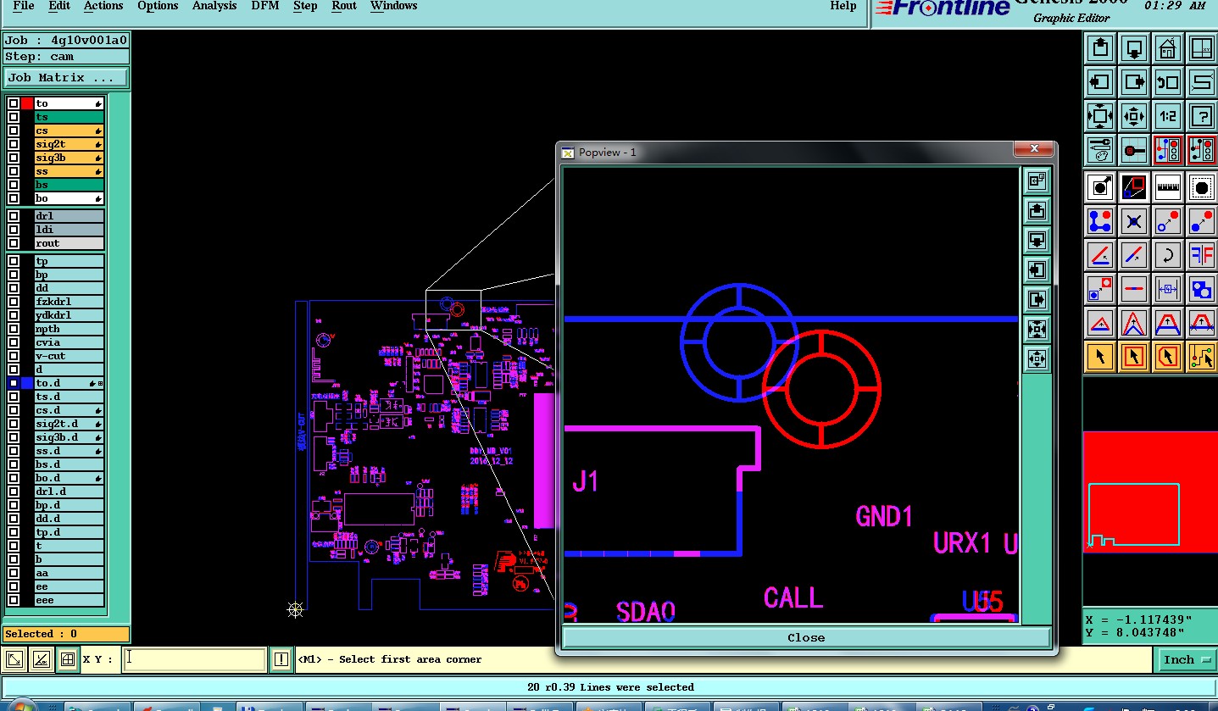Click the Job Matrix button
Viewport: 1218px width, 711px height.
(x=66, y=77)
